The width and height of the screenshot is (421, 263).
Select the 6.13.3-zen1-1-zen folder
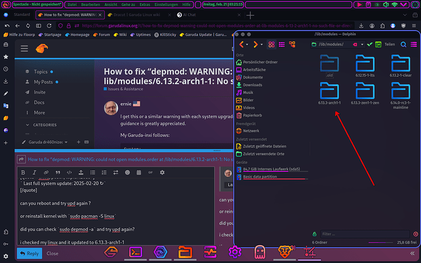[365, 93]
